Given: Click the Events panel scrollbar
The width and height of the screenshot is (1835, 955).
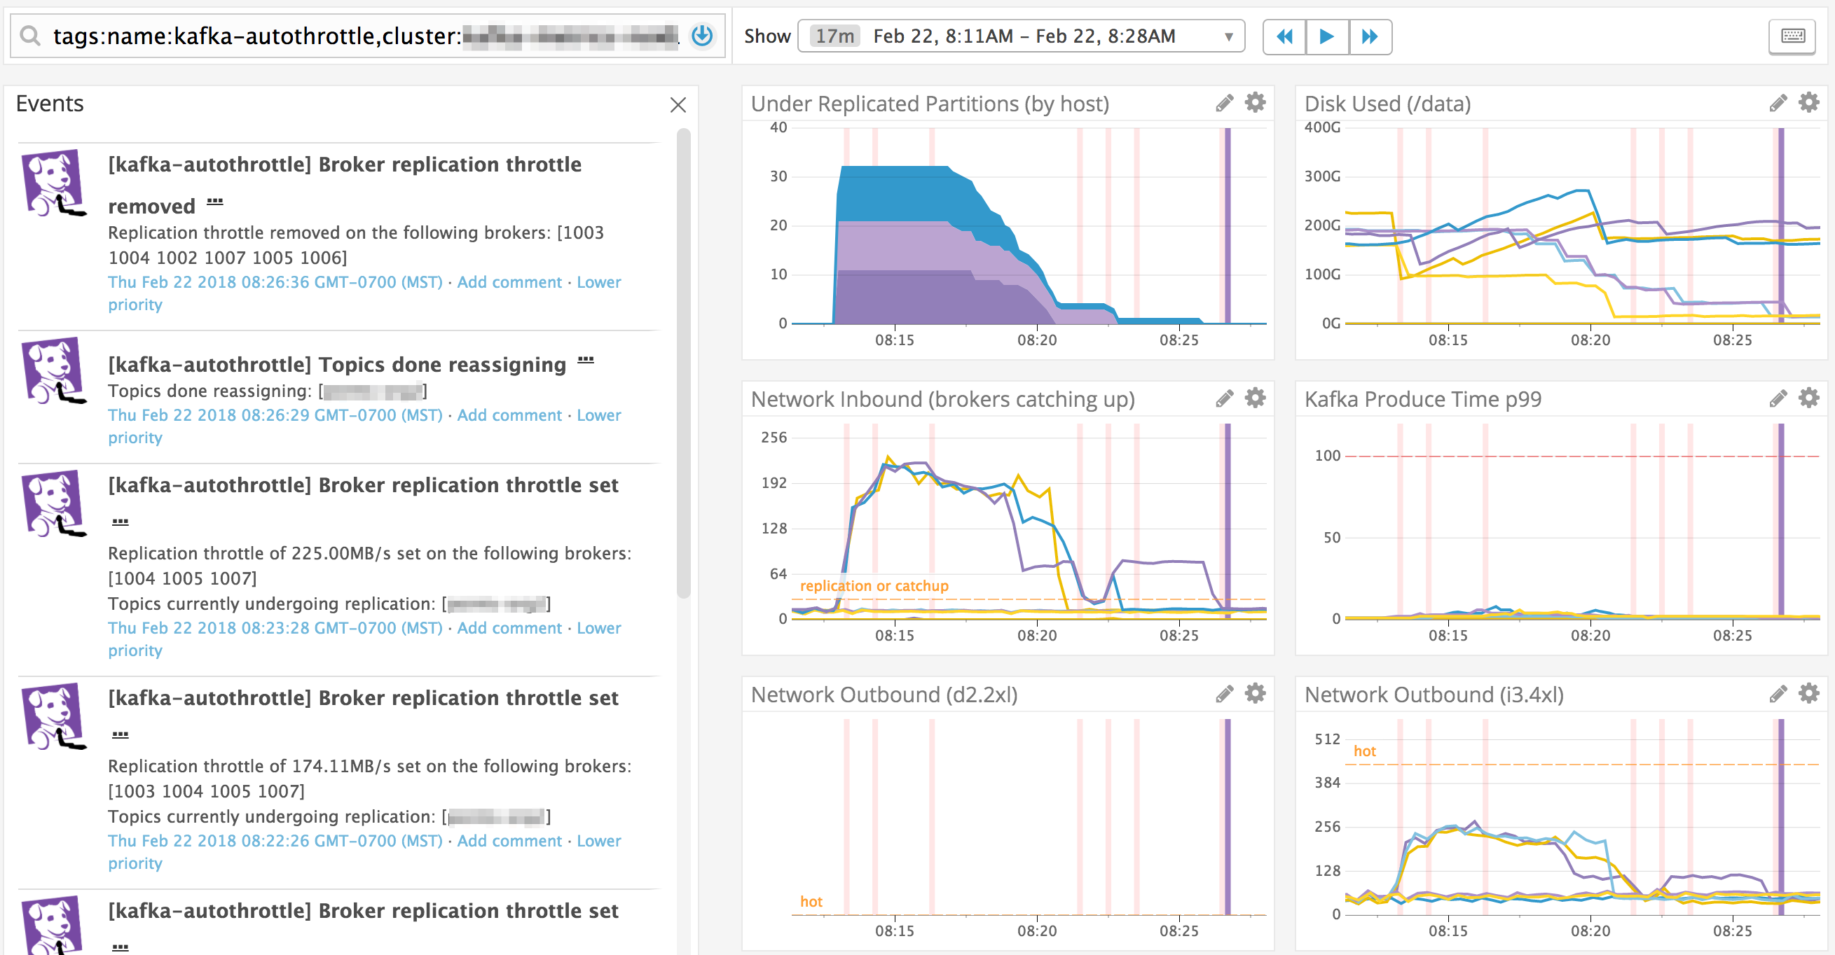Looking at the screenshot, I should click(683, 363).
